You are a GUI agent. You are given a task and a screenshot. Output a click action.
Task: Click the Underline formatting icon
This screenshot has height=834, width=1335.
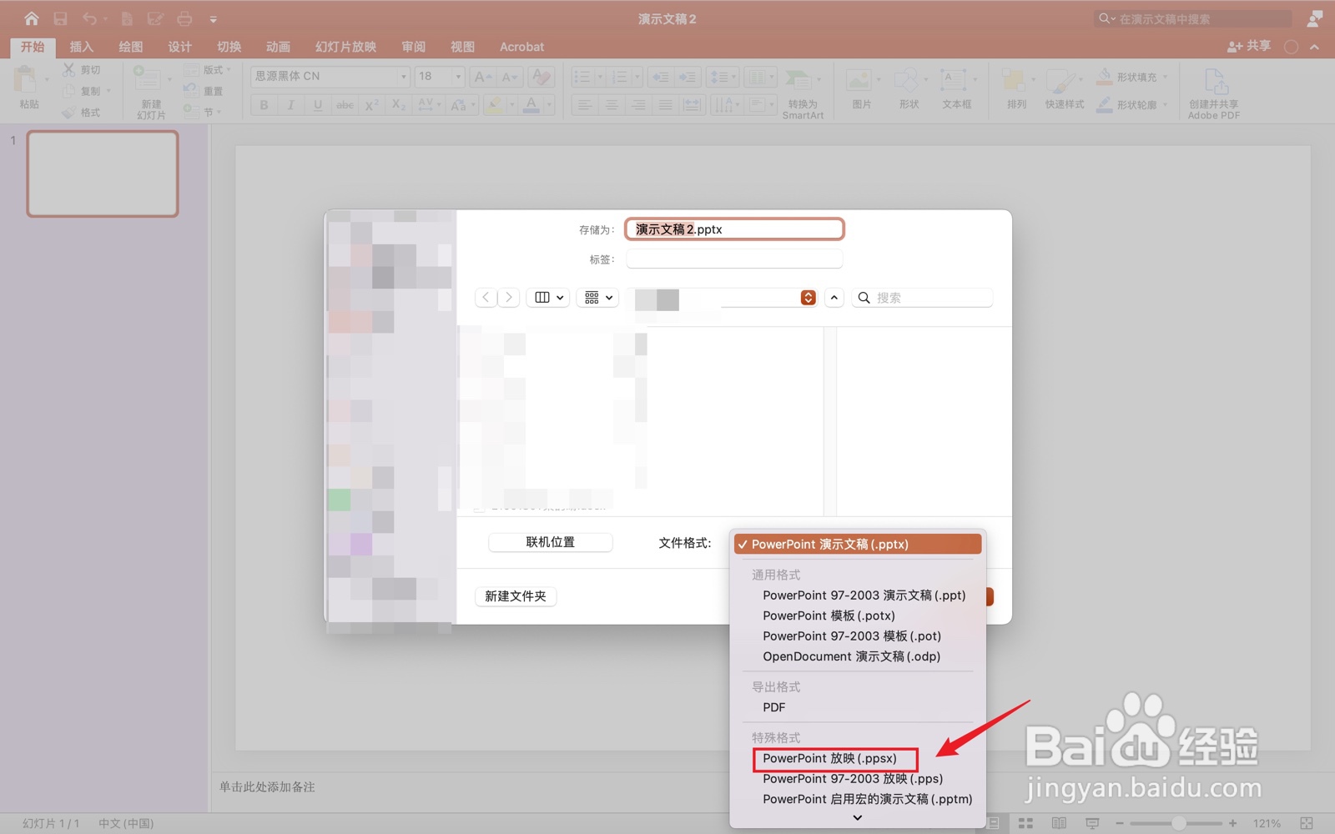click(317, 105)
